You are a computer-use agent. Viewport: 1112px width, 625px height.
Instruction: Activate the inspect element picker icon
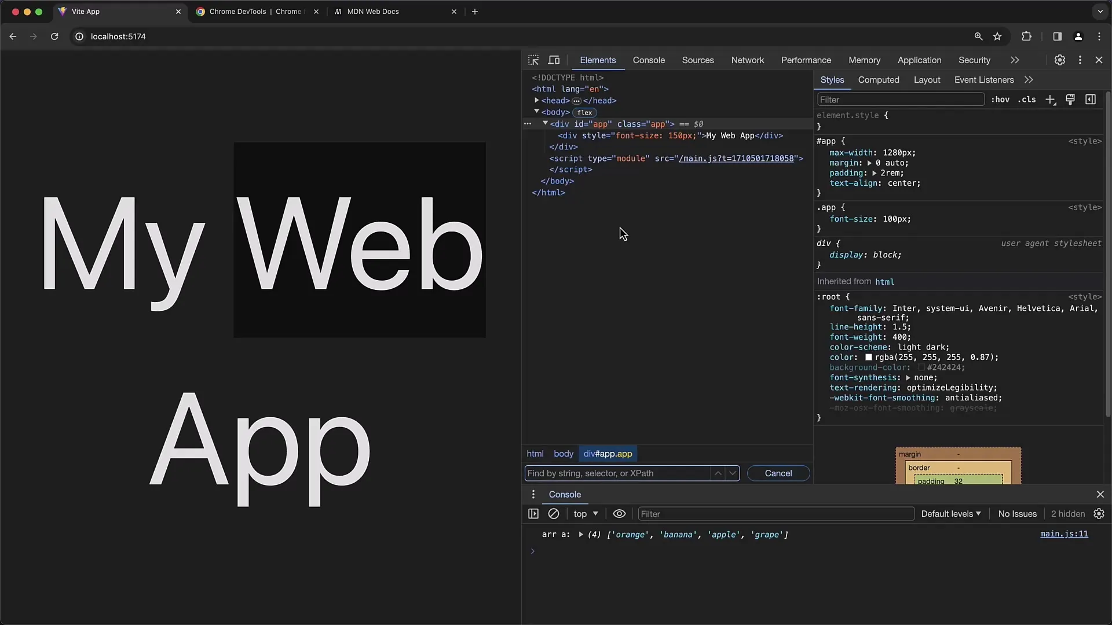(x=533, y=60)
